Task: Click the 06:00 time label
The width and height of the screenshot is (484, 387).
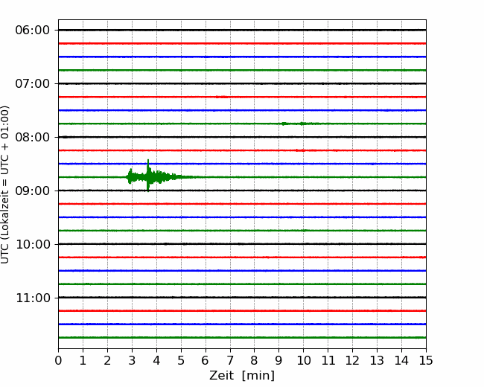Action: click(33, 31)
